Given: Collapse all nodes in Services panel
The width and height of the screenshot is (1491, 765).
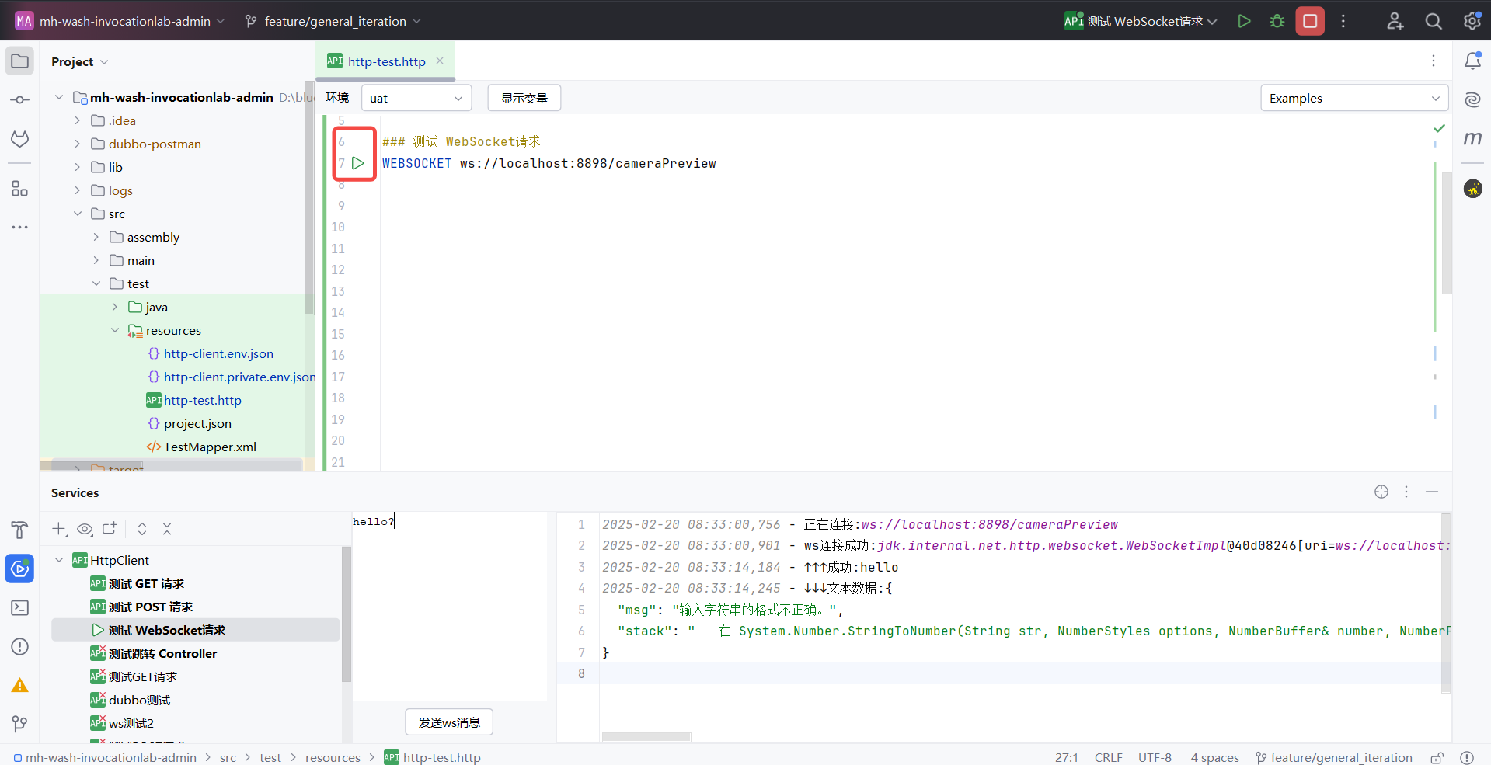Looking at the screenshot, I should click(x=167, y=529).
